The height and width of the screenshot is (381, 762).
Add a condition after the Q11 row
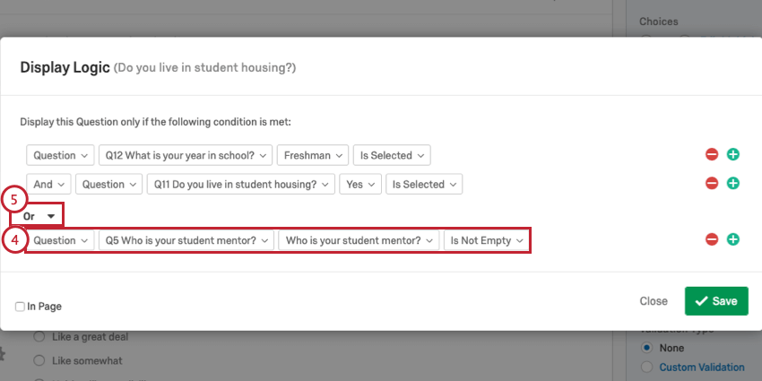pos(732,184)
